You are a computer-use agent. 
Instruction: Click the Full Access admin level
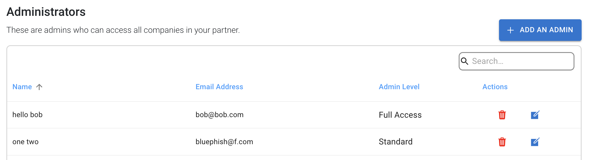[400, 115]
